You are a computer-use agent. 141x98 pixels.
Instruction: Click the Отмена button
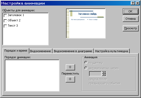tap(130, 19)
